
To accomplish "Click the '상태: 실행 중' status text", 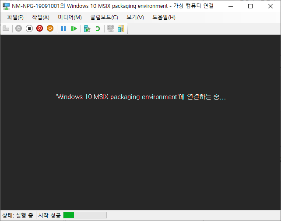I will tap(18, 215).
